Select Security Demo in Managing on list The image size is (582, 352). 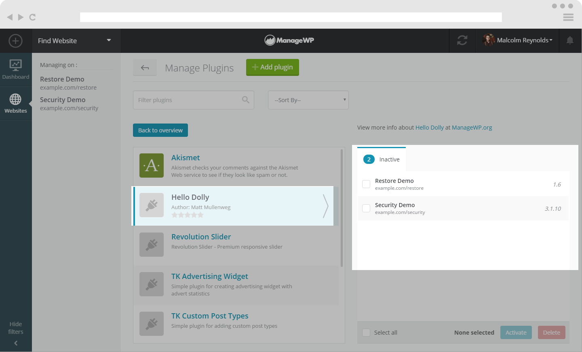pyautogui.click(x=69, y=103)
